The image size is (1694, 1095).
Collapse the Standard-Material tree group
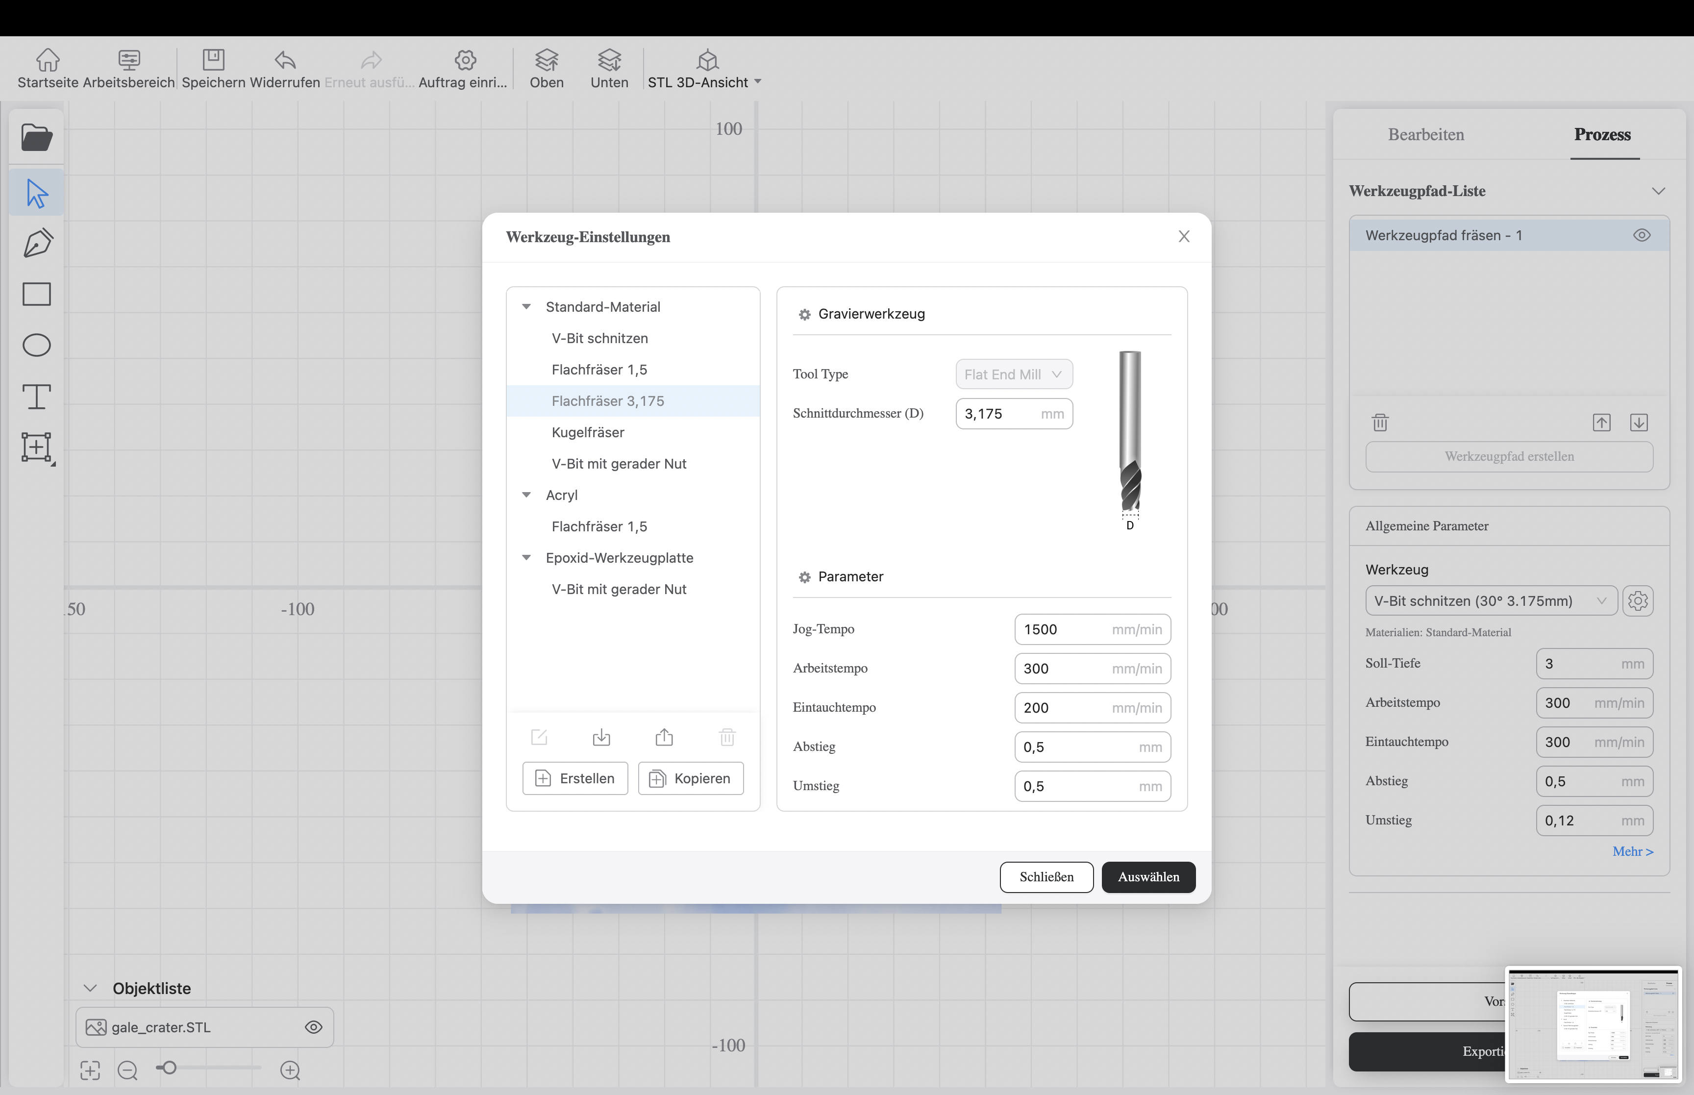tap(527, 307)
